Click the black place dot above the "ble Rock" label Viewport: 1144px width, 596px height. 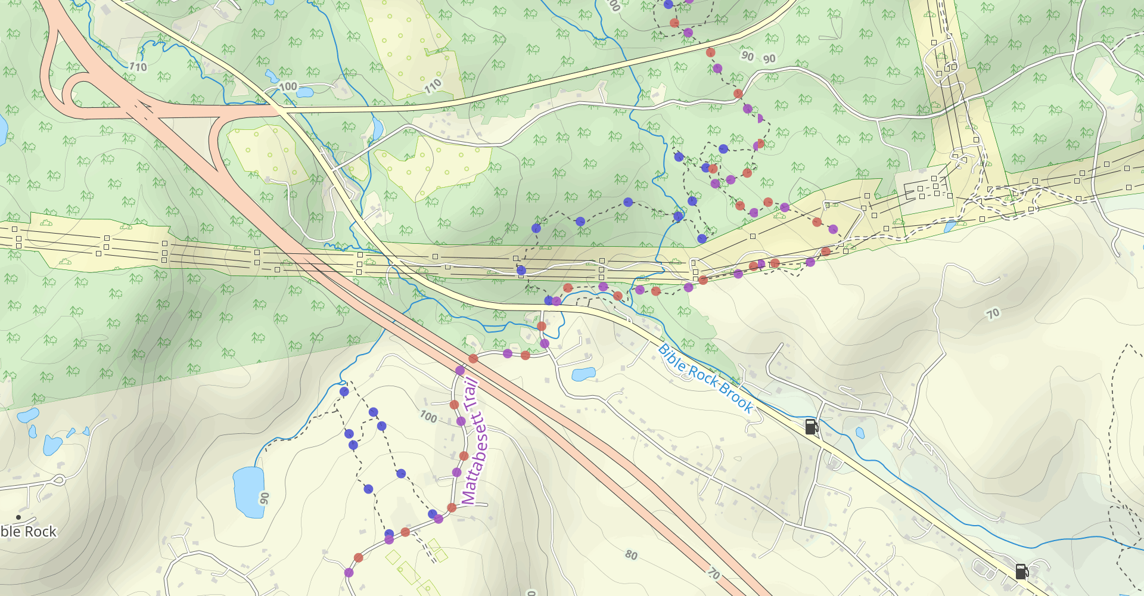coord(18,517)
